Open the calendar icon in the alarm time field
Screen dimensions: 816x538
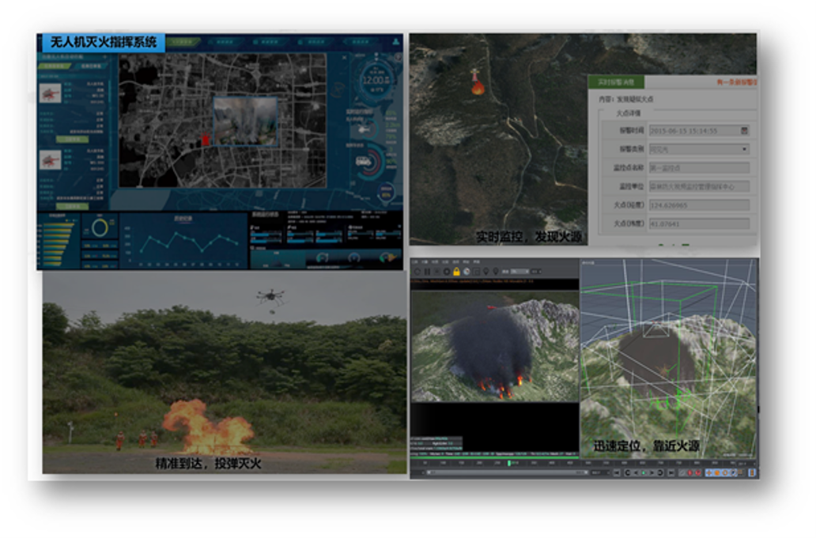click(745, 130)
